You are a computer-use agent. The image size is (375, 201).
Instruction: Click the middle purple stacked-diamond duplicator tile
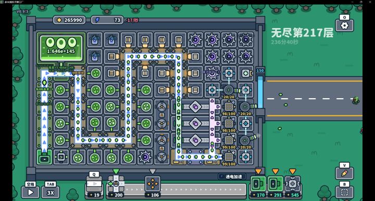point(195,124)
